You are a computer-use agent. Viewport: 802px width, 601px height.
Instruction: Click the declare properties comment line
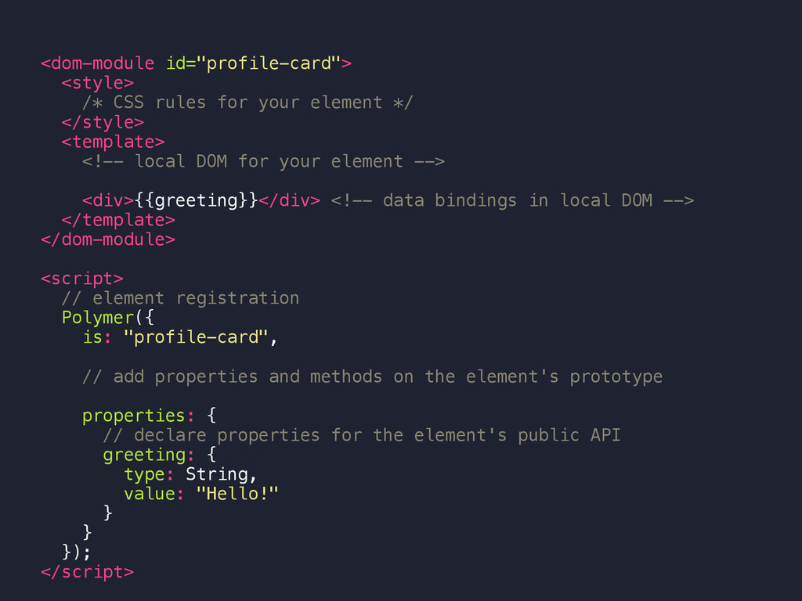(362, 435)
